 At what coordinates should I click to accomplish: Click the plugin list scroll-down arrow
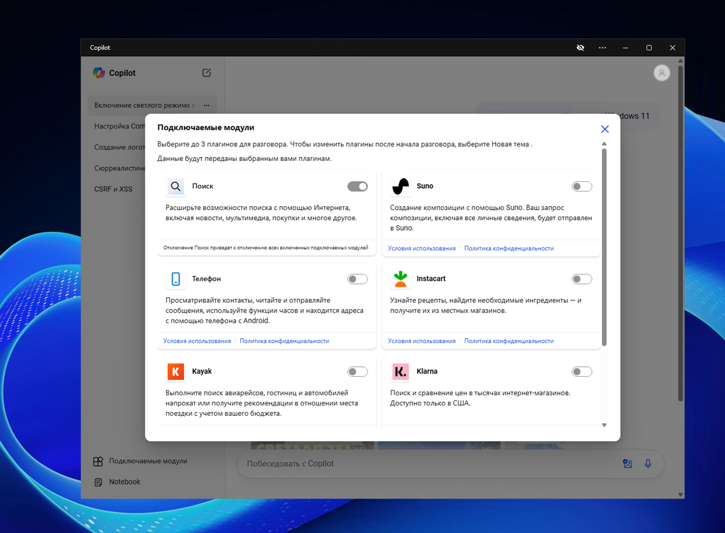pyautogui.click(x=604, y=425)
